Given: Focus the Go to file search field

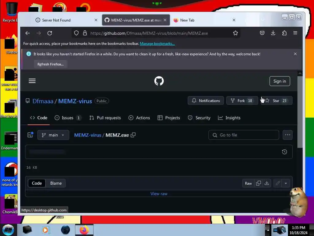Looking at the screenshot, I should pos(243,135).
